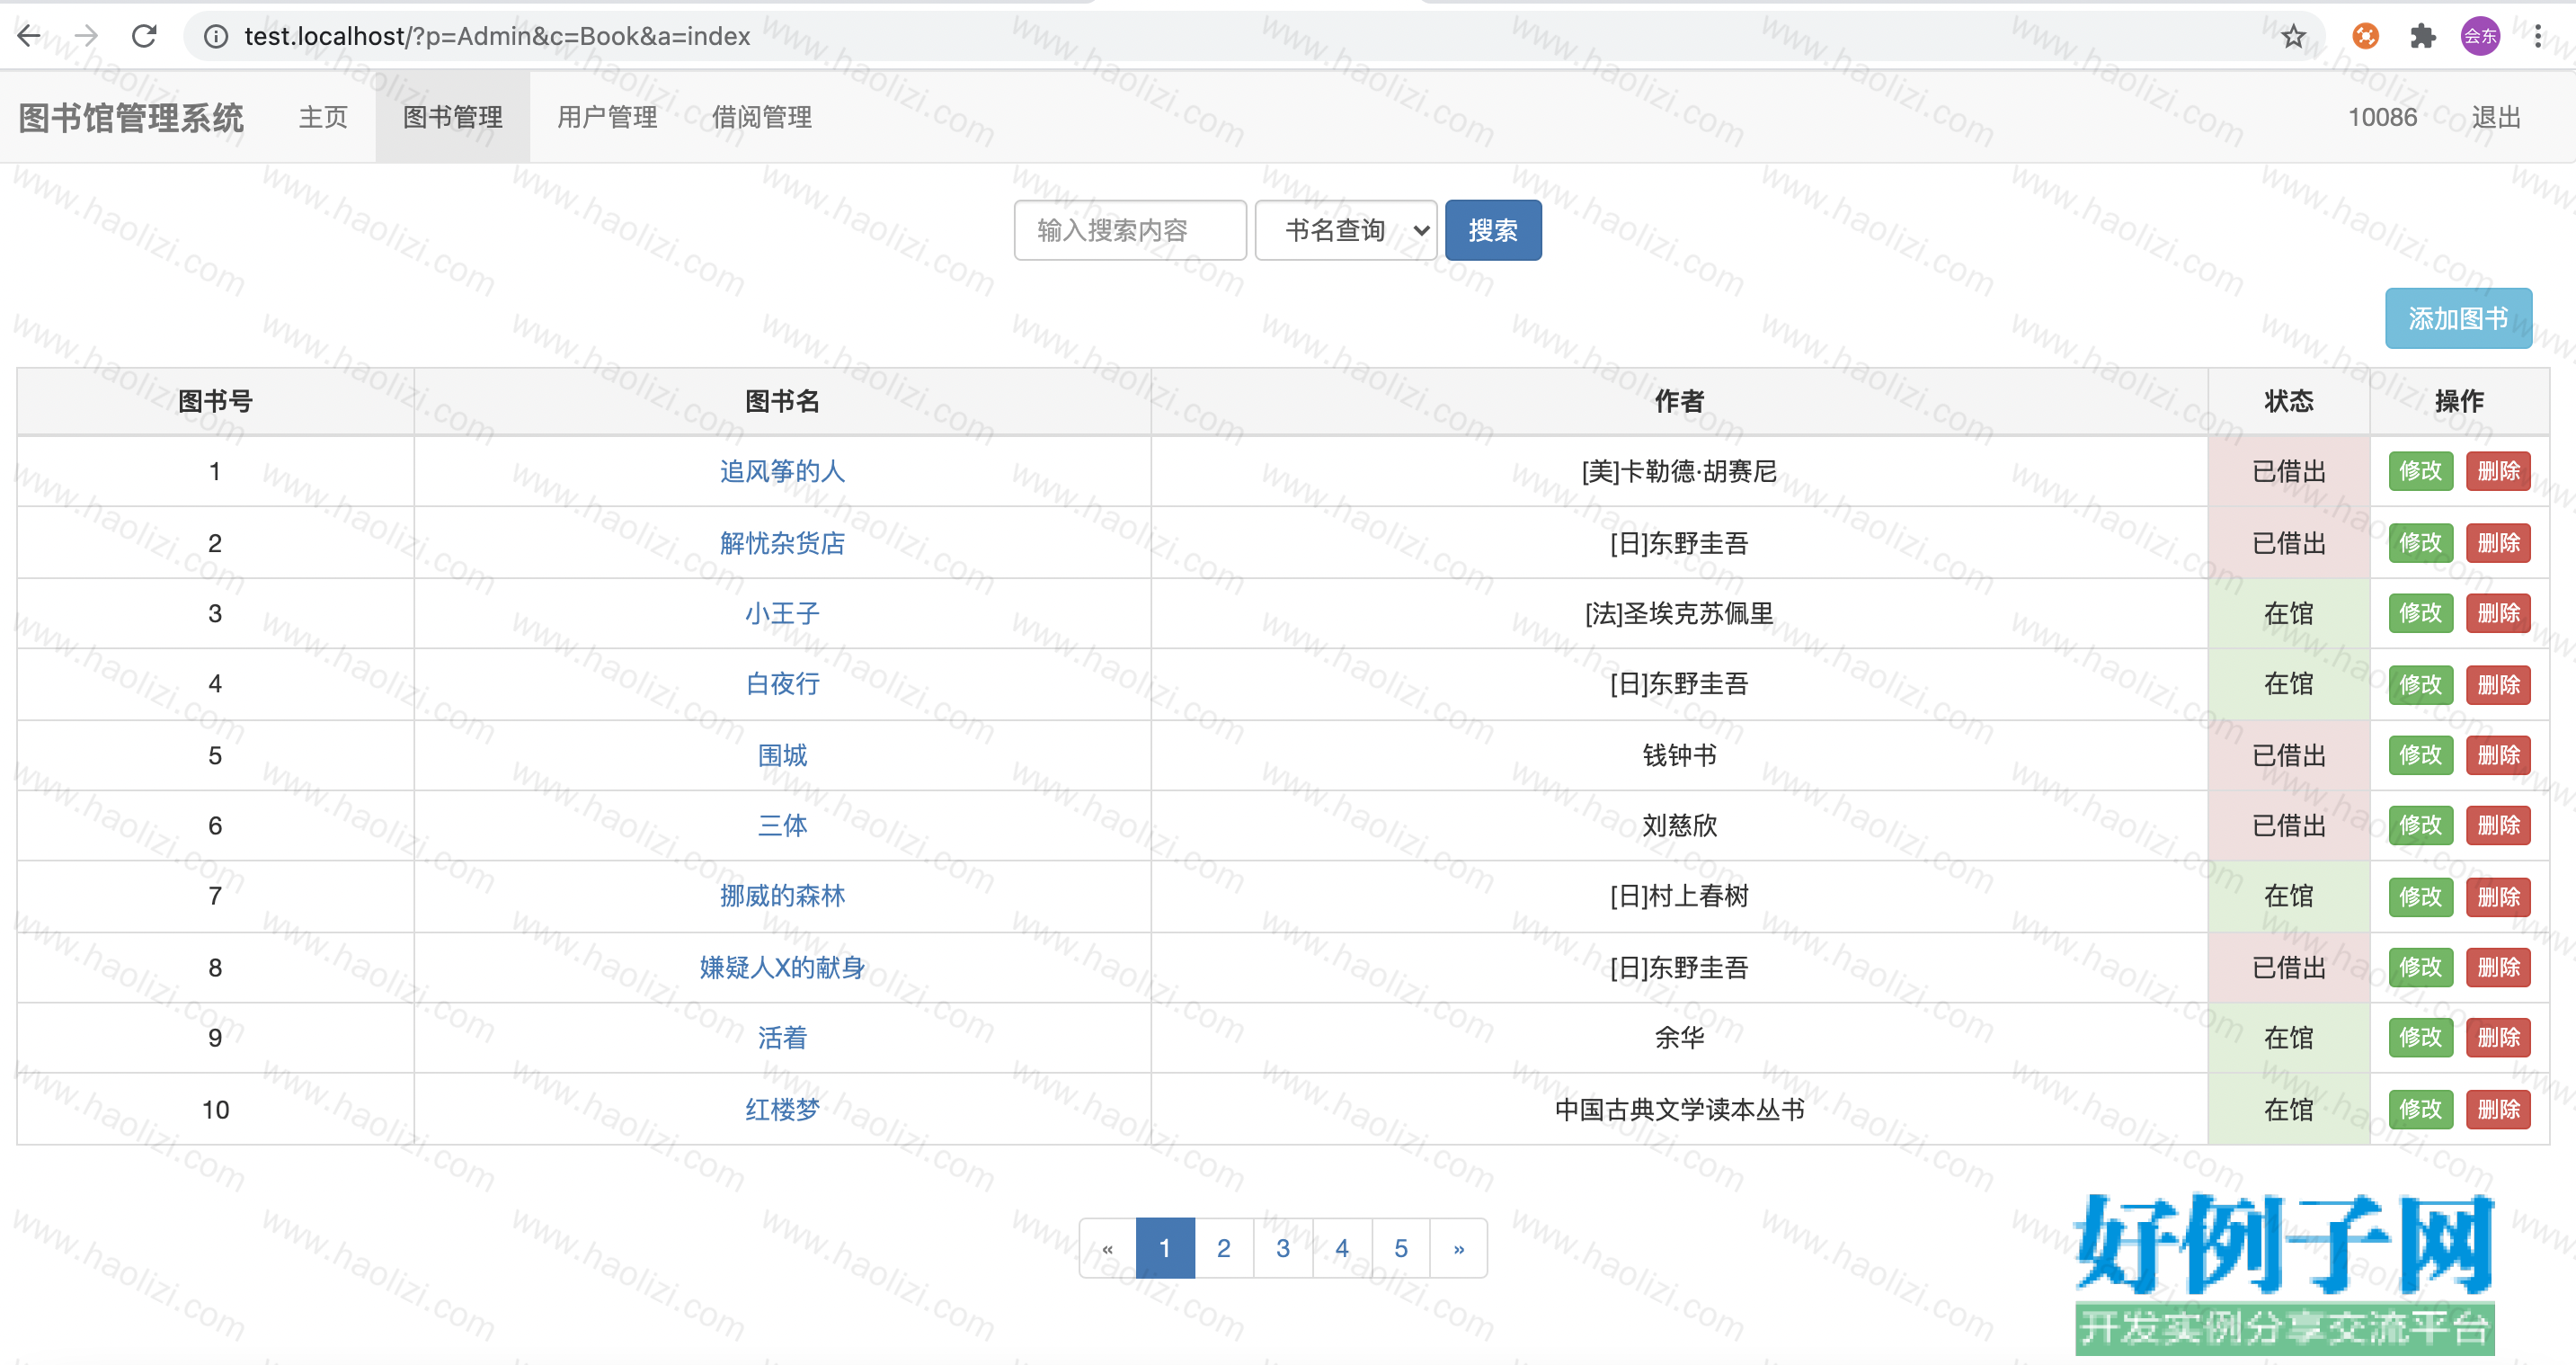Open the Chrome three-dot menu
Viewport: 2576px width, 1365px height.
click(2538, 37)
